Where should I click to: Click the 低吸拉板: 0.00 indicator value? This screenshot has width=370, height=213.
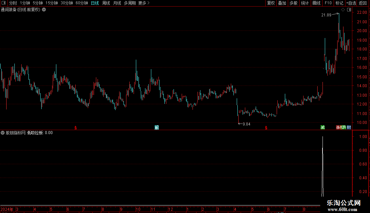pyautogui.click(x=40, y=133)
